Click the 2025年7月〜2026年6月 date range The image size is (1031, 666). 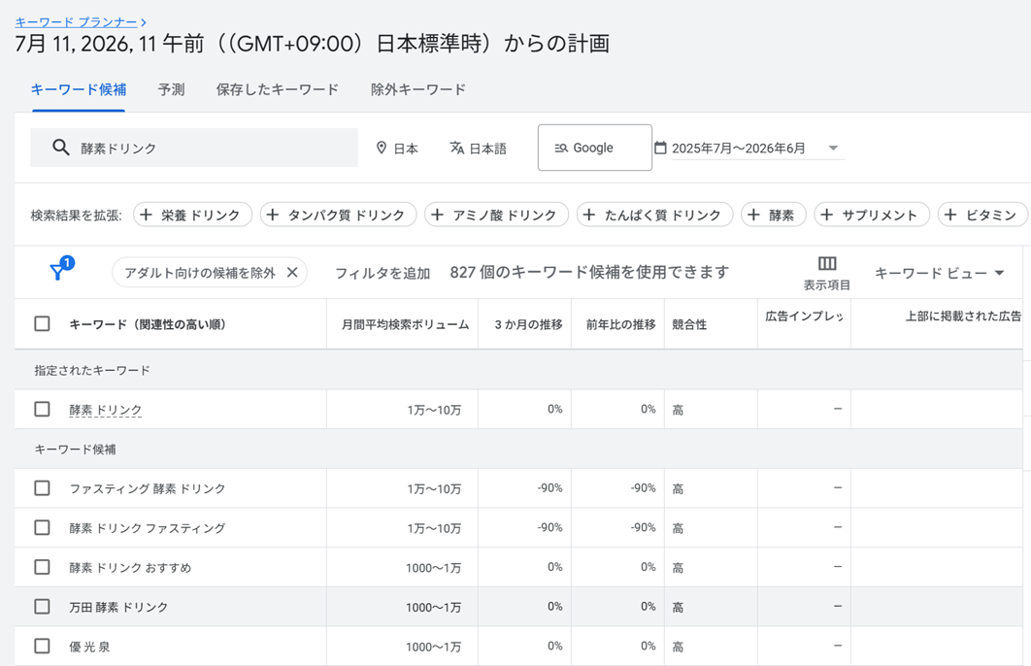click(x=739, y=148)
